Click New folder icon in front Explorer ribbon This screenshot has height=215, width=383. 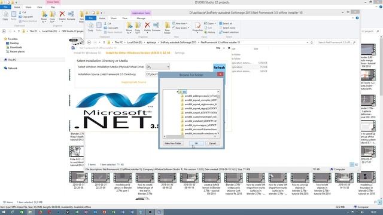click(x=168, y=27)
